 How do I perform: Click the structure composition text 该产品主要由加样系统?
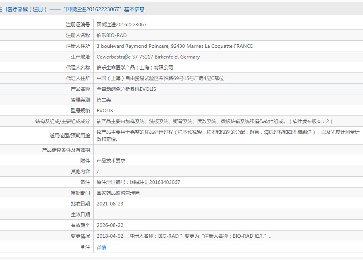[x=215, y=121]
